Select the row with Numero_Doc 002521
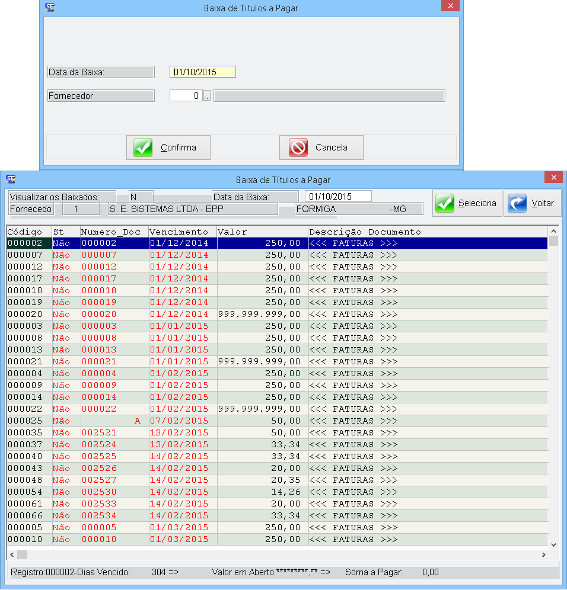The image size is (567, 590). click(99, 432)
